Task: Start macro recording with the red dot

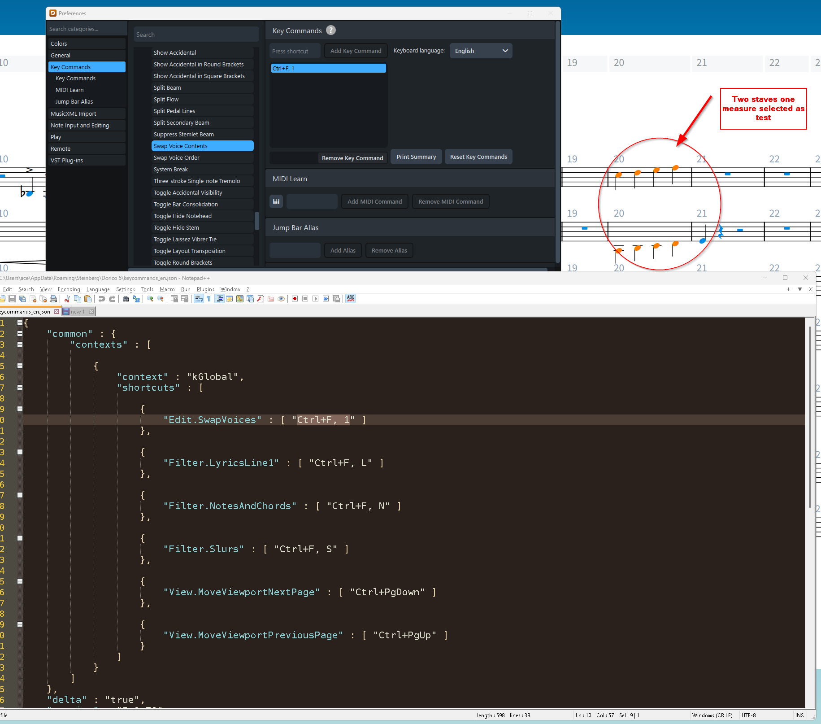Action: tap(295, 299)
